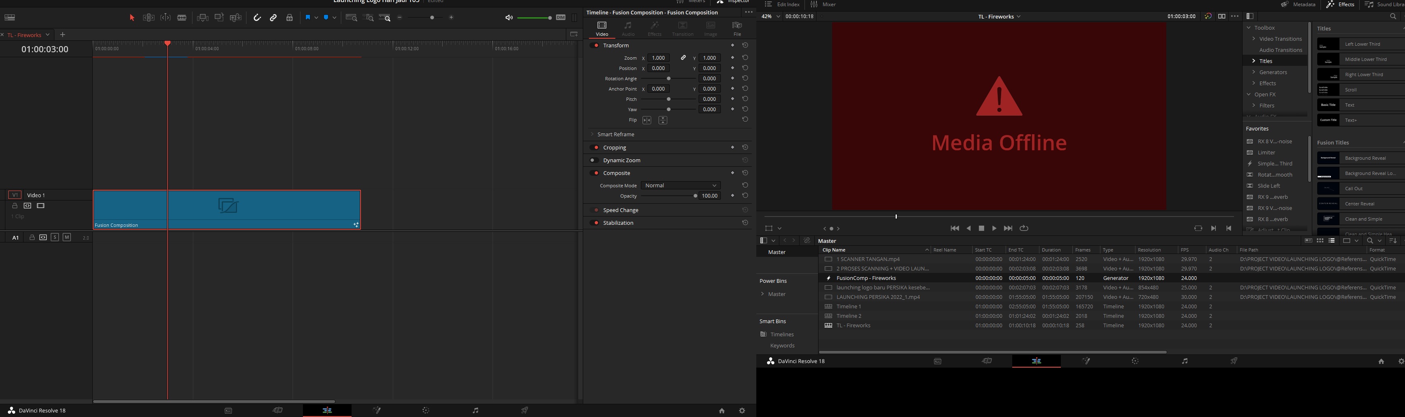The image size is (1405, 417).
Task: Lock the Video 1 track
Action: click(15, 206)
